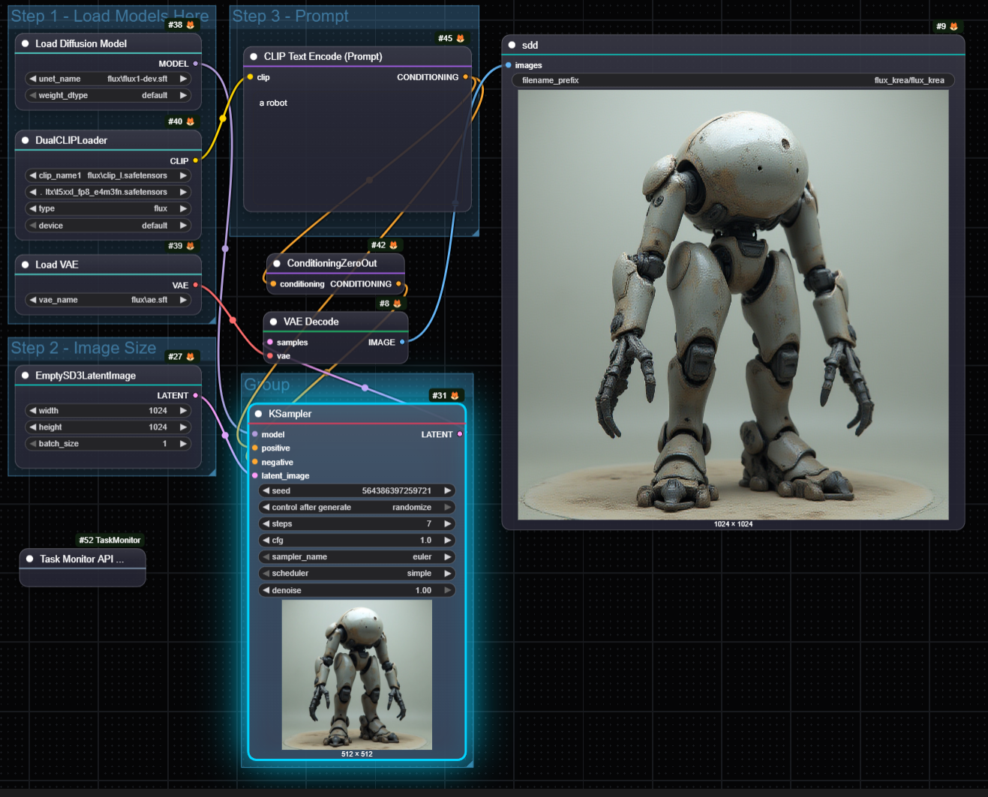This screenshot has height=797, width=988.
Task: Click the fox badge icon on node #9
Action: (x=954, y=26)
